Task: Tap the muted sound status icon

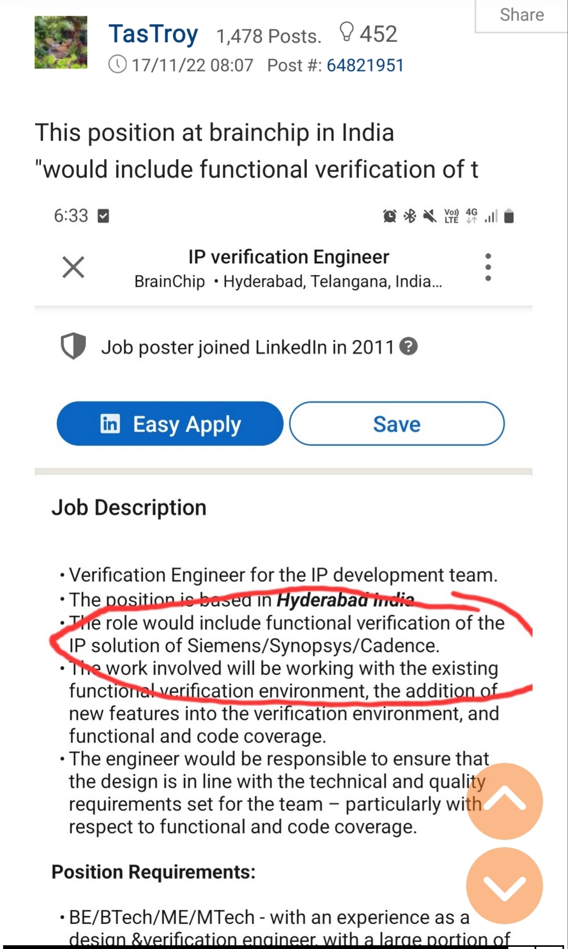Action: coord(430,216)
